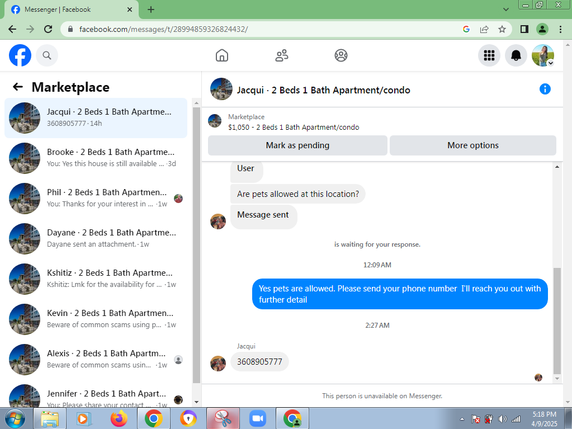Click the address bar URL
The width and height of the screenshot is (572, 429).
(x=163, y=29)
